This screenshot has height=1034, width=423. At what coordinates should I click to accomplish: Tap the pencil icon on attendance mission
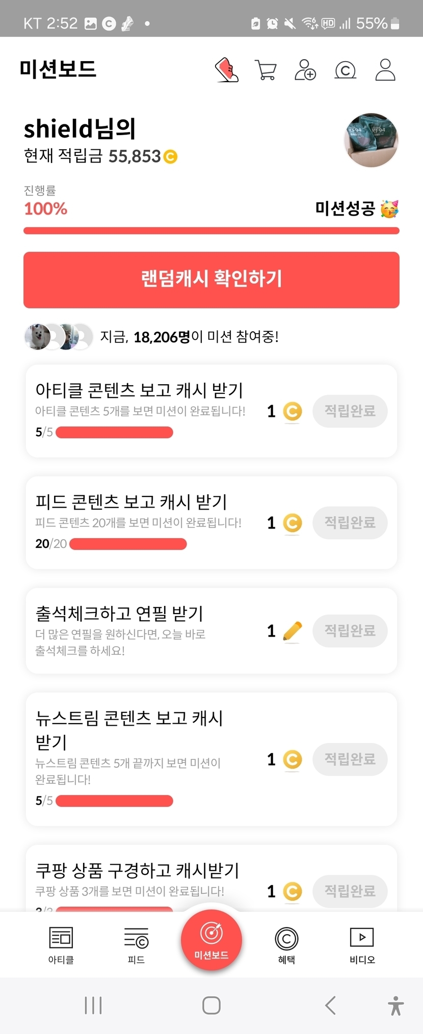click(292, 631)
